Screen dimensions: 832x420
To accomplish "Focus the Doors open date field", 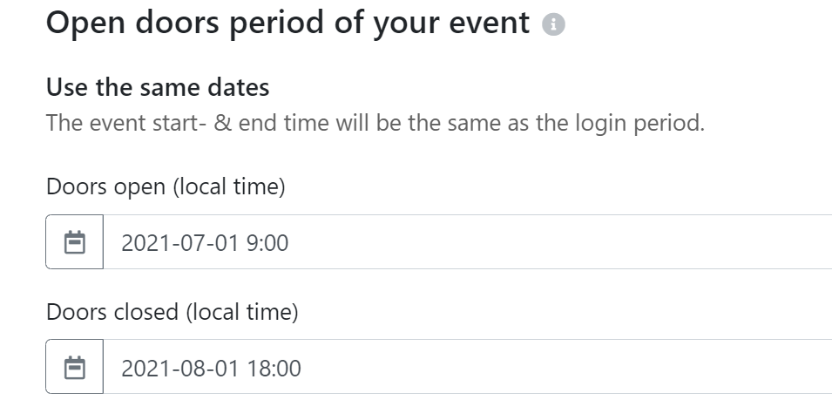I will pos(436,242).
